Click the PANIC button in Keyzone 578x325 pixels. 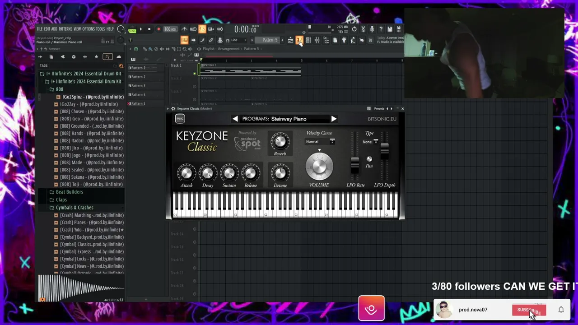pyautogui.click(x=180, y=119)
